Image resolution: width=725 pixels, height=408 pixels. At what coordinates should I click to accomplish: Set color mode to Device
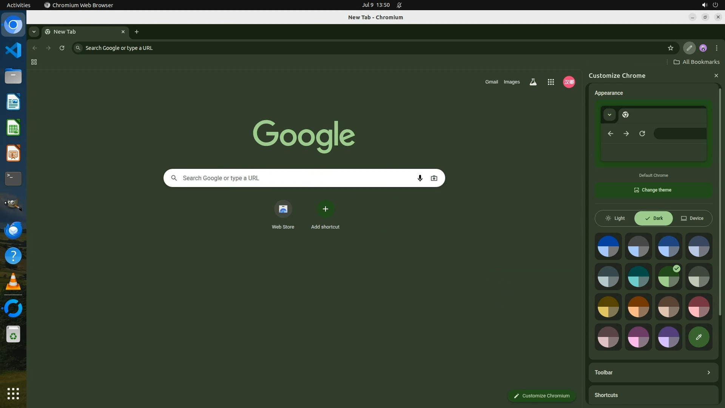(x=692, y=218)
